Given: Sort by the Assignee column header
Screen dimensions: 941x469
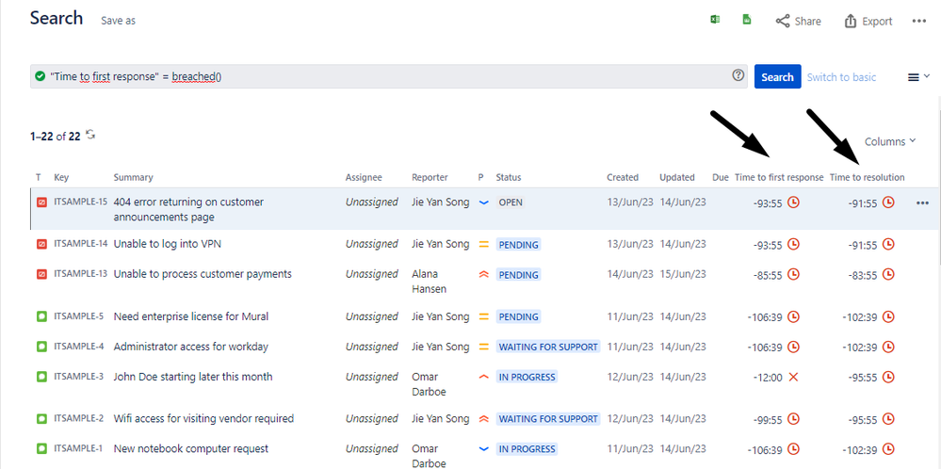Looking at the screenshot, I should [x=364, y=178].
